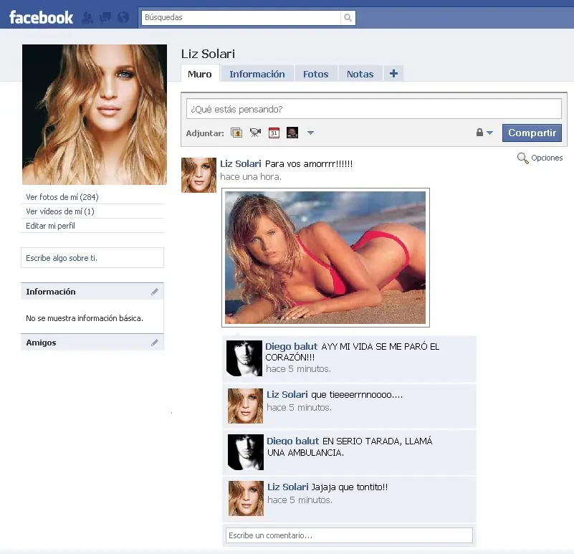Click Liz Solari avatar beside 'que tieeeerrnnoooo' comment
This screenshot has width=574, height=554.
point(245,406)
